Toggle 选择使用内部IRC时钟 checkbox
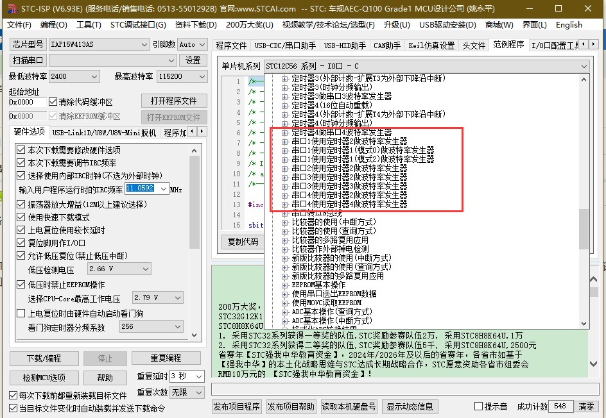The image size is (606, 418). coord(21,176)
